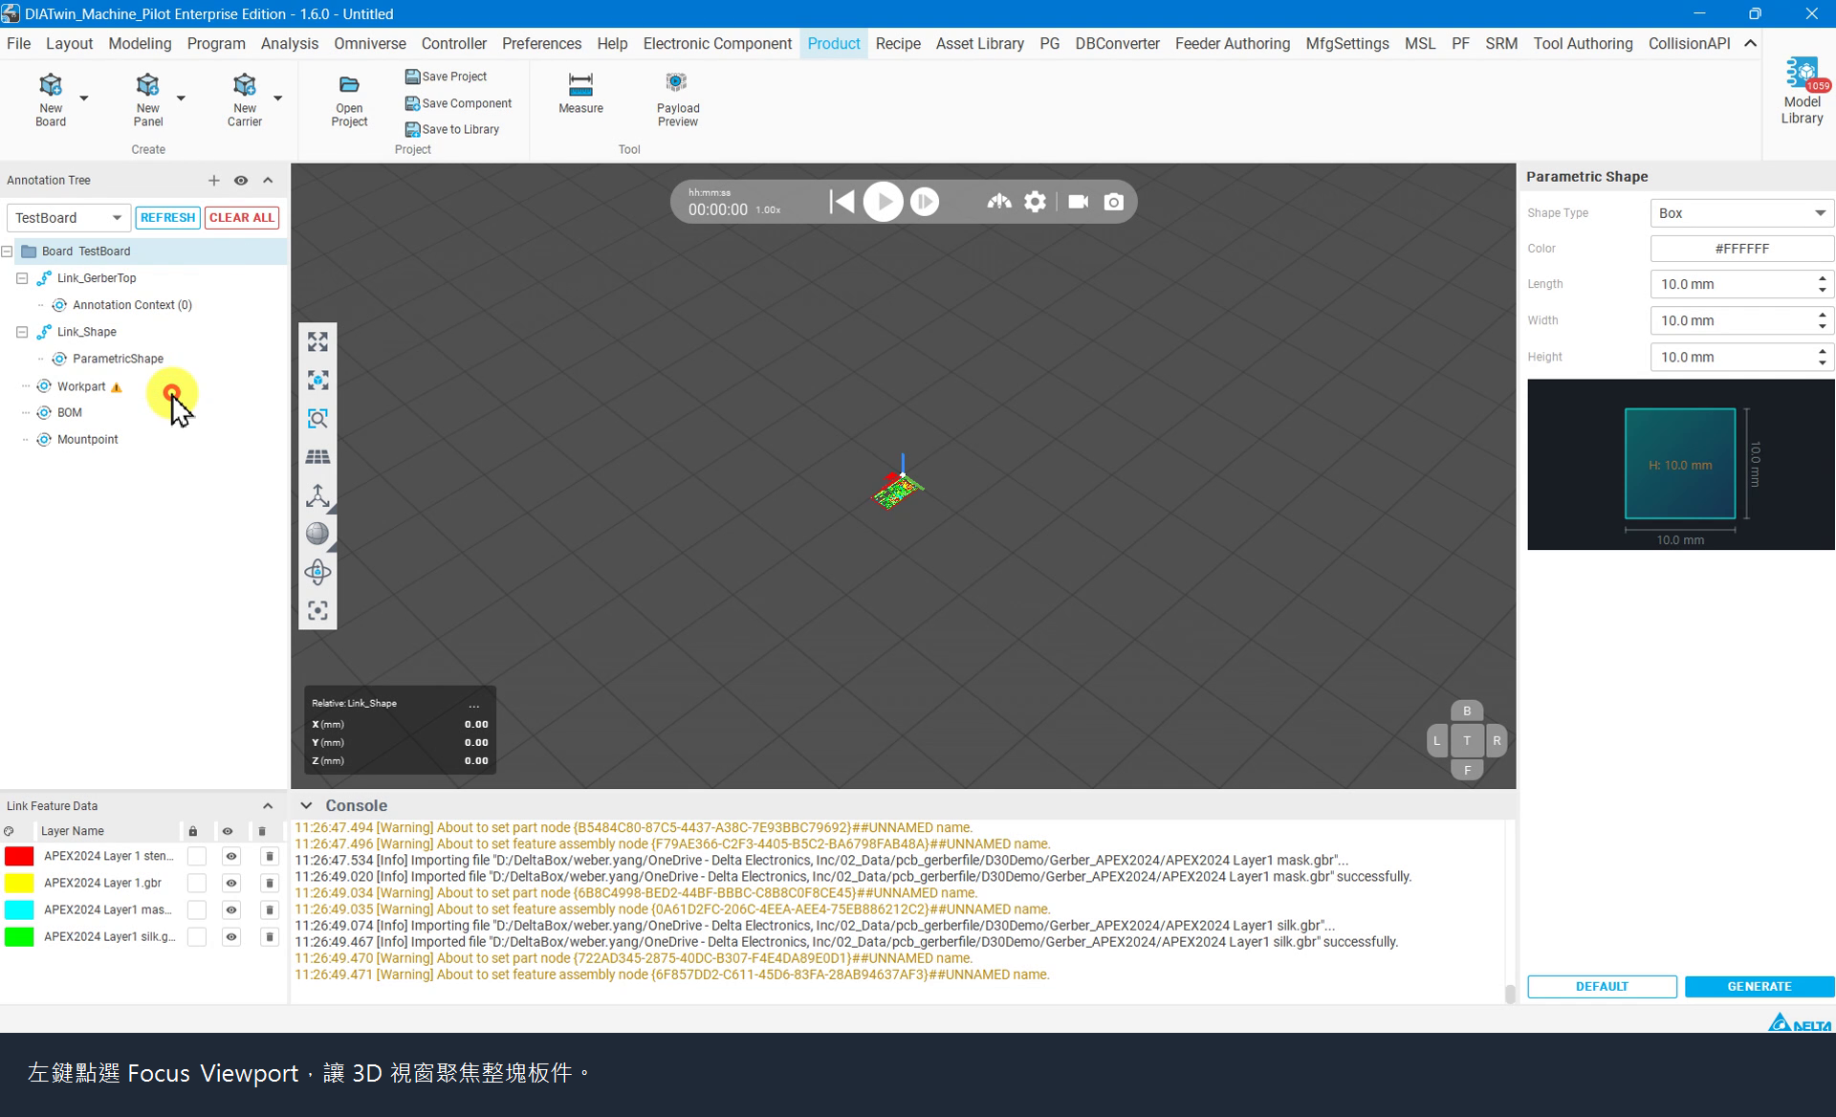1836x1117 pixels.
Task: Hide the APEX2024 Layer1 silk layer
Action: point(230,936)
